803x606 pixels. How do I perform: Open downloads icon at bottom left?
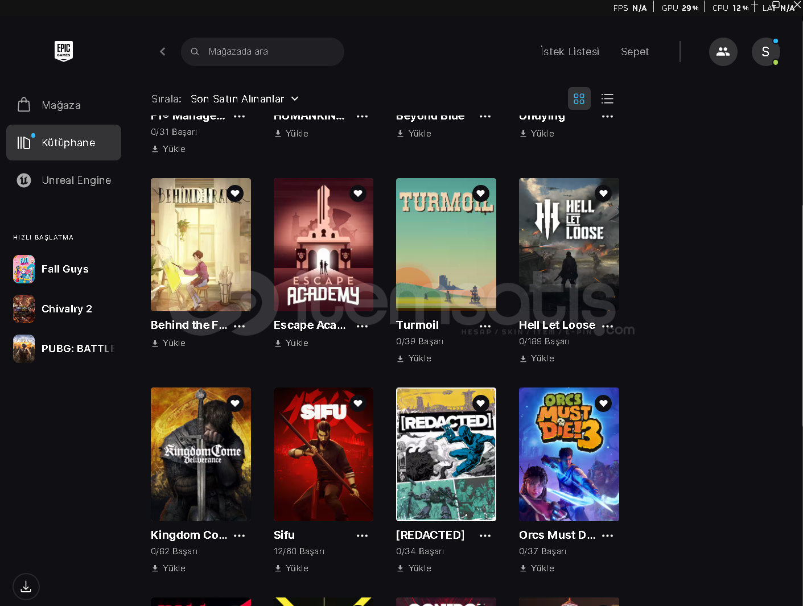[26, 587]
